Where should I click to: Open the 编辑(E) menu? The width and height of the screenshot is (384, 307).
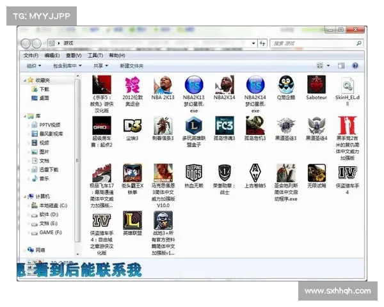[x=52, y=56]
